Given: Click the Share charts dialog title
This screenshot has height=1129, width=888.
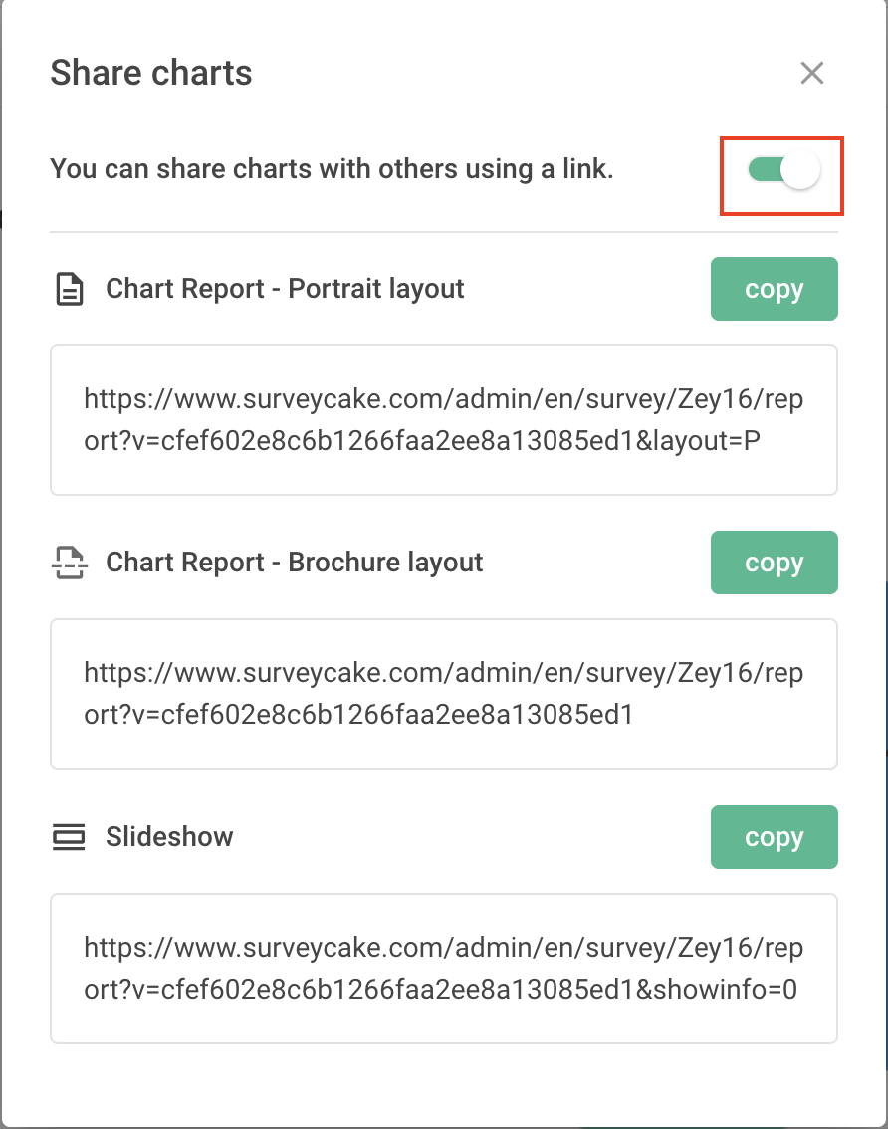Looking at the screenshot, I should point(150,73).
